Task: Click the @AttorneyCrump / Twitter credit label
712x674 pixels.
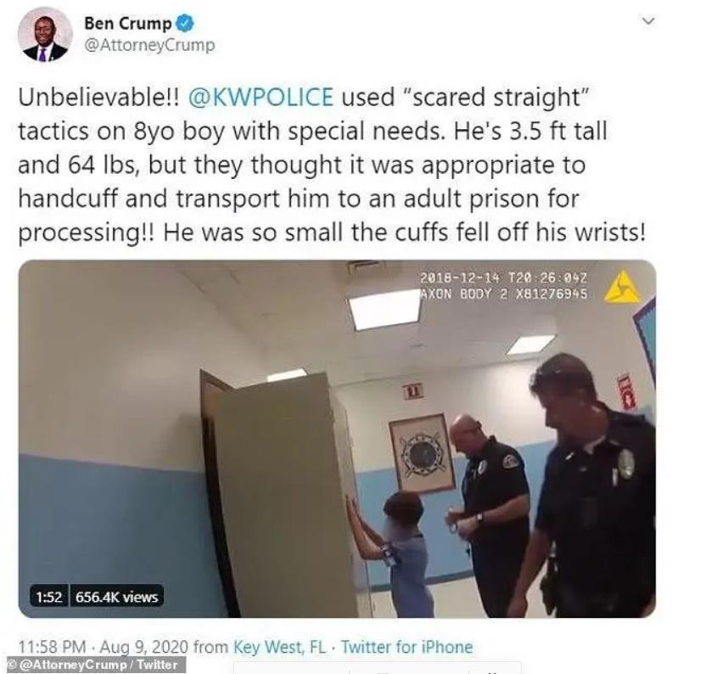Action: (x=93, y=665)
